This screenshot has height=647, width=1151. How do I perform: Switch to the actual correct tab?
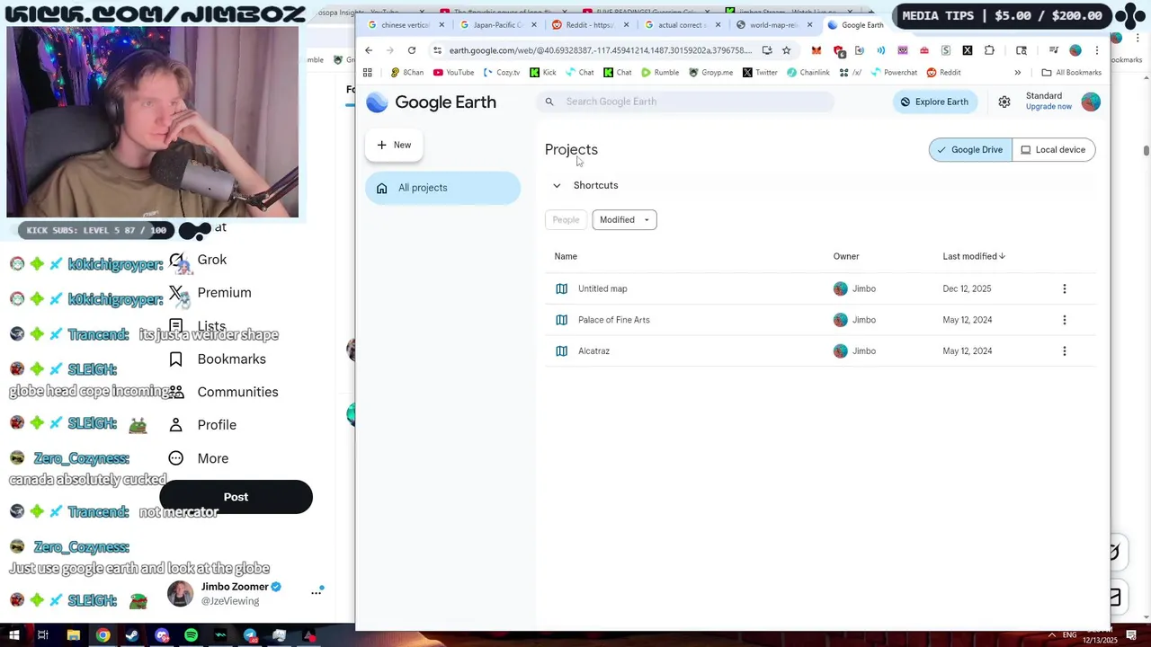pyautogui.click(x=682, y=25)
